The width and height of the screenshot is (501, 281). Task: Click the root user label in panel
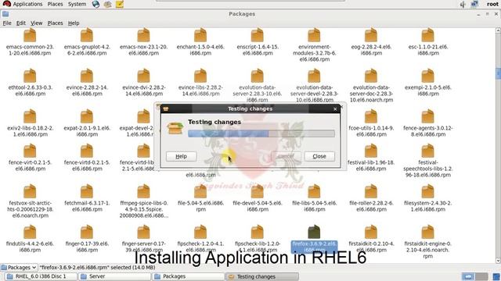(492, 4)
